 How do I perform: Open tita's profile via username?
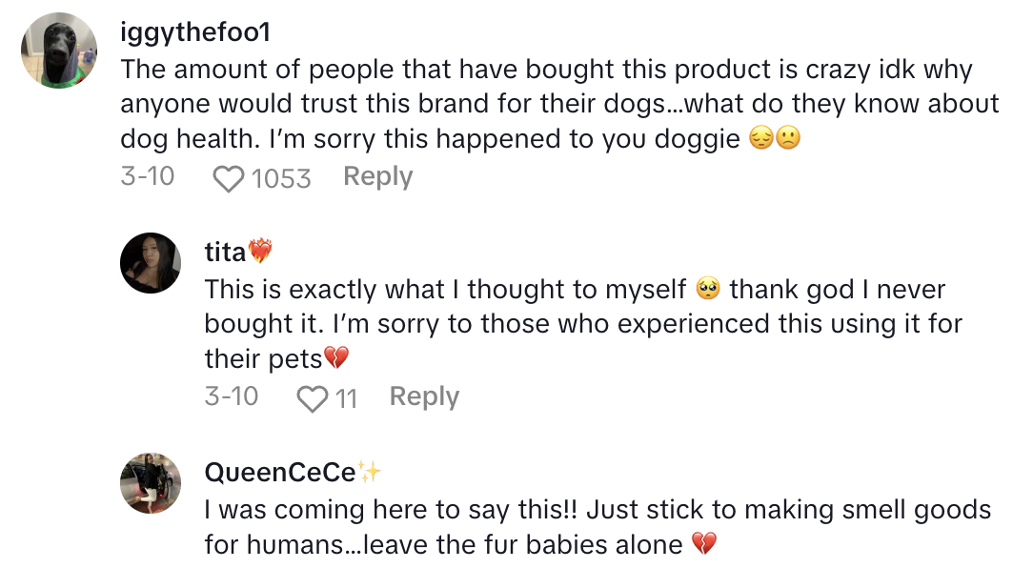tap(225, 252)
